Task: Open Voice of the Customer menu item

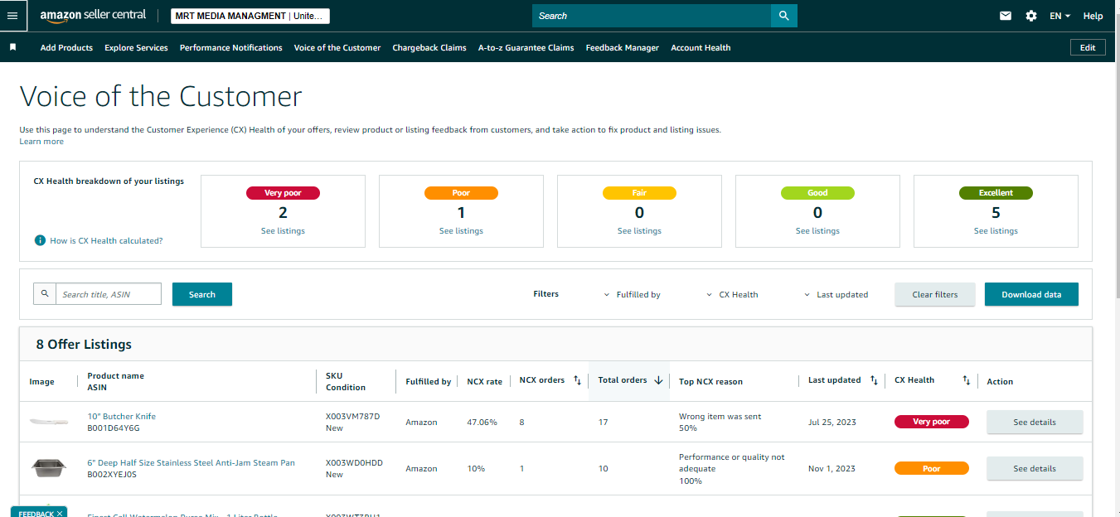Action: pos(337,47)
